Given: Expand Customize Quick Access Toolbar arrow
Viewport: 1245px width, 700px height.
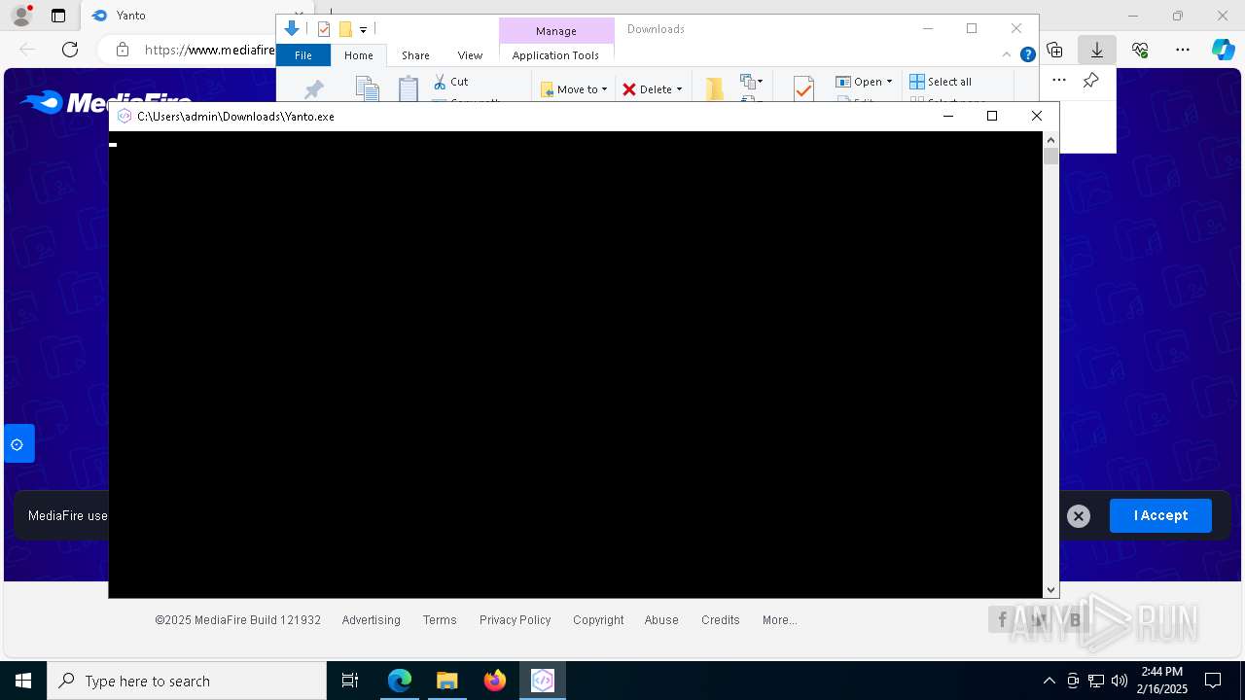Looking at the screenshot, I should (363, 30).
